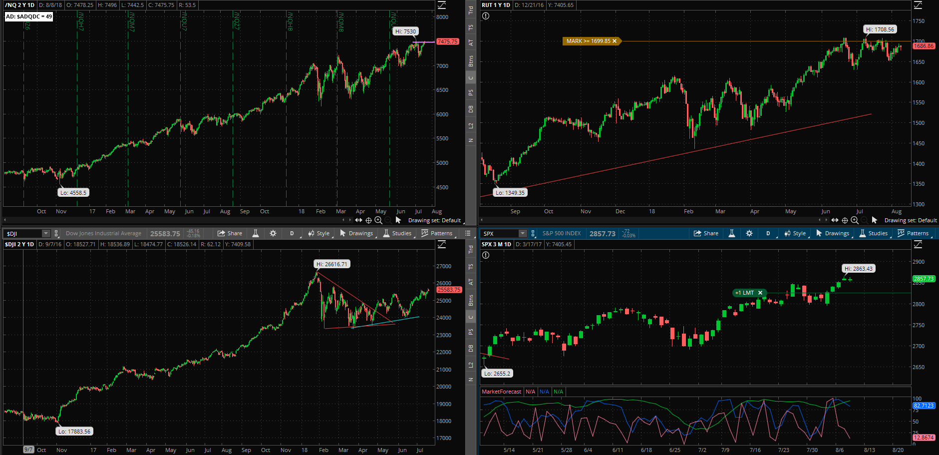The height and width of the screenshot is (455, 939).
Task: Click the alert info circle in SPX chart
Action: [486, 255]
